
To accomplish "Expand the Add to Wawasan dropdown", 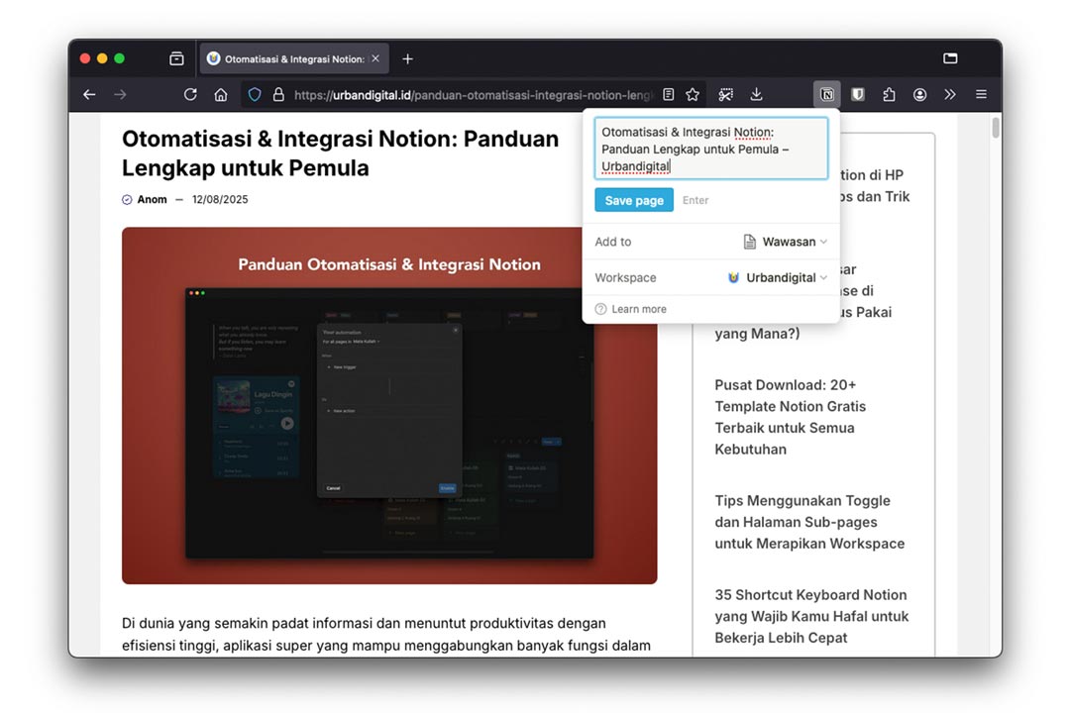I will (785, 242).
